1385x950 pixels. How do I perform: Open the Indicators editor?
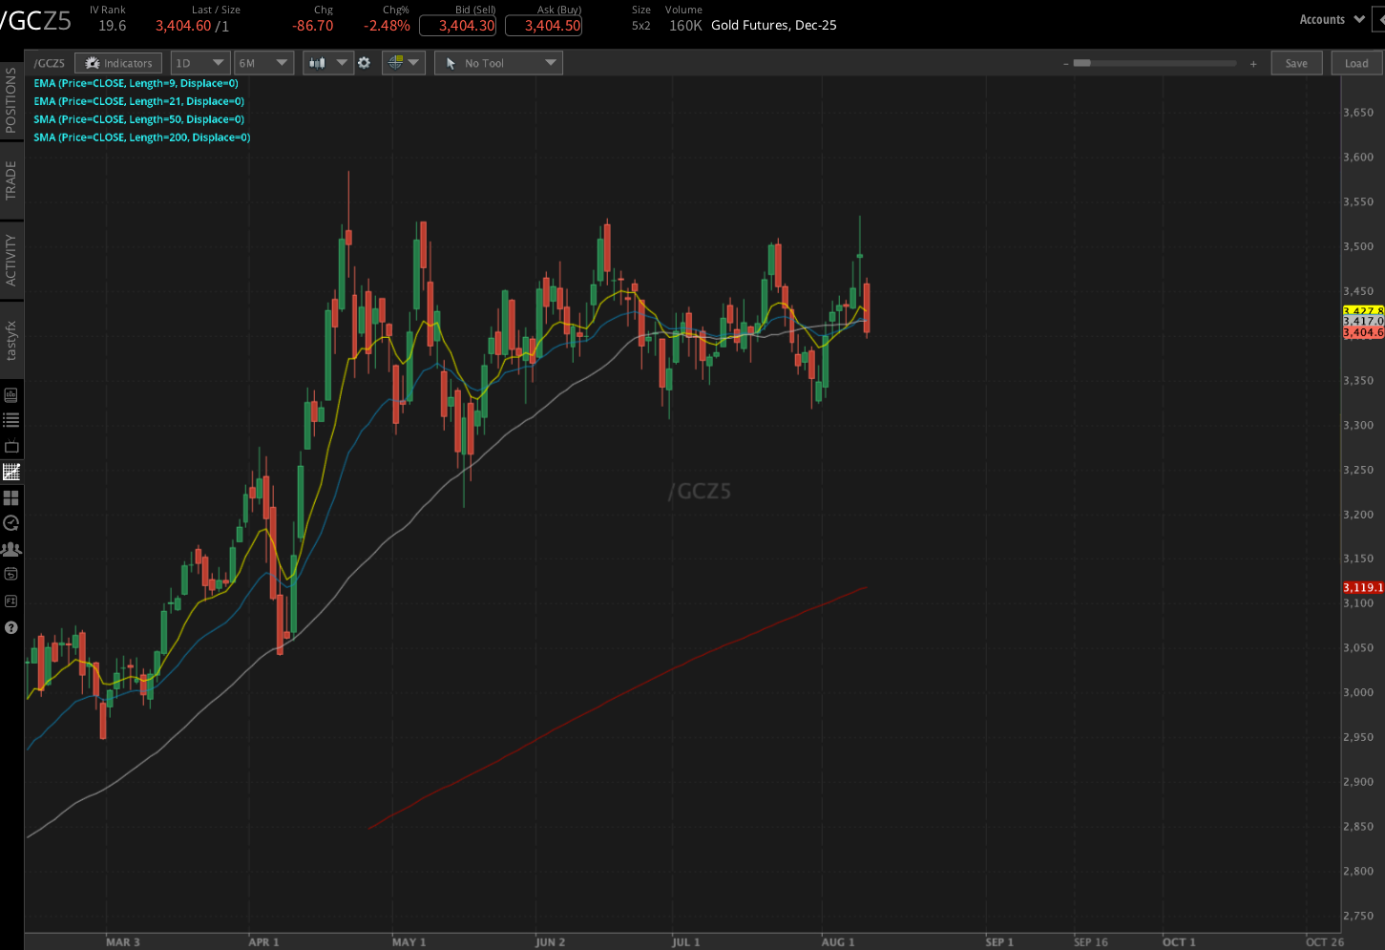click(118, 62)
